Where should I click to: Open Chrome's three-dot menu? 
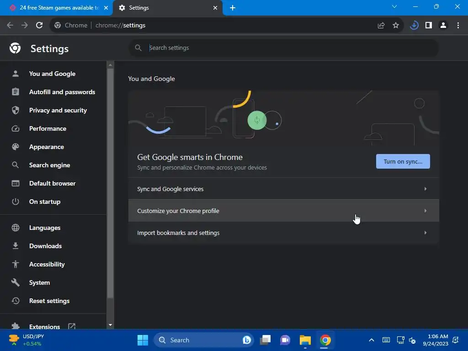click(x=458, y=26)
